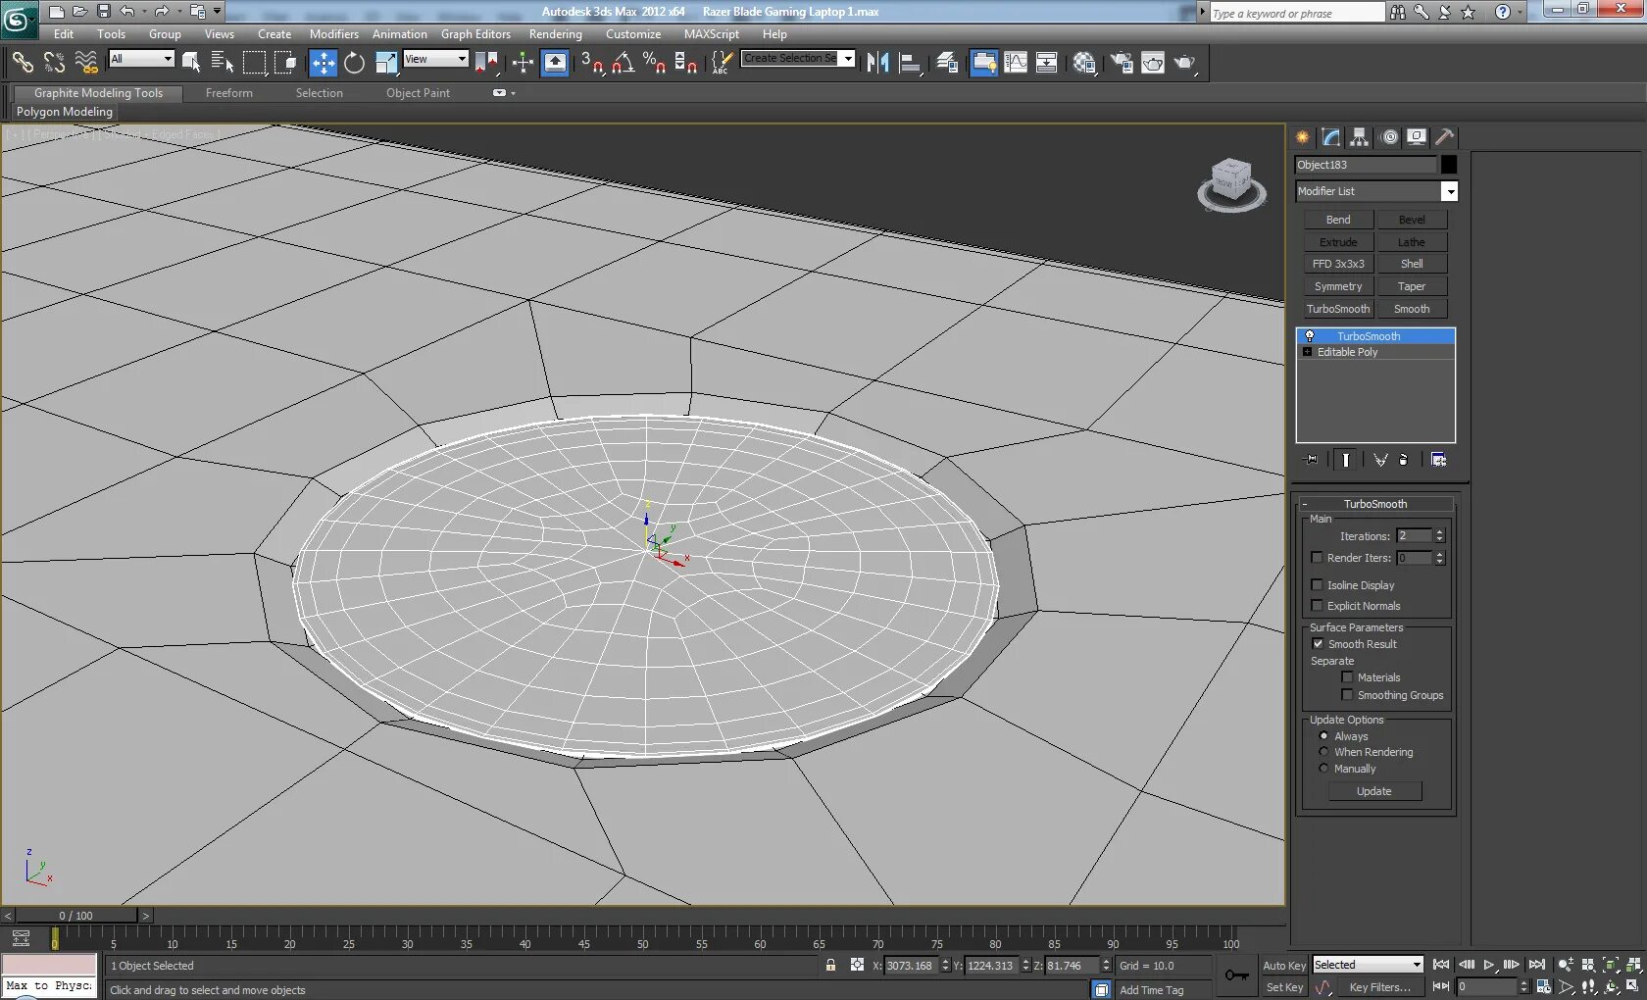Expand the Modifier List dropdown
1647x1000 pixels.
[x=1449, y=191]
